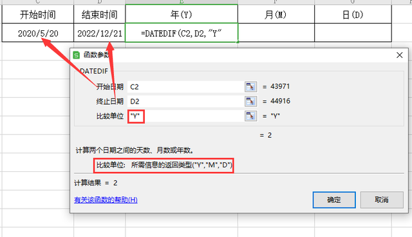Click the 确定 button
Image resolution: width=412 pixels, height=237 pixels.
pos(334,200)
